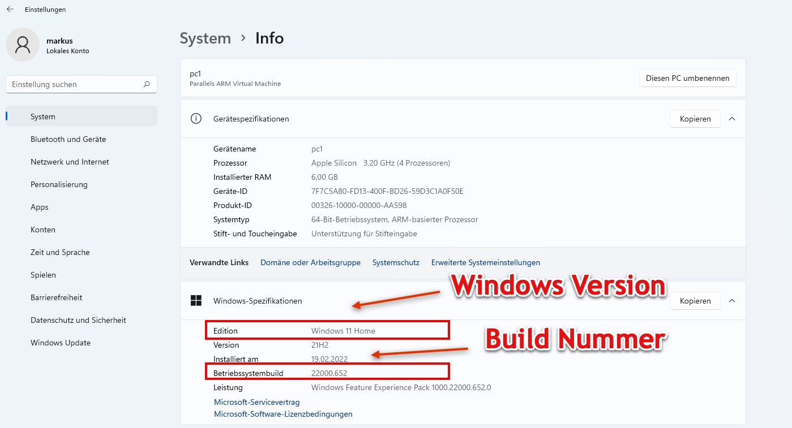Click the search magnifier in the search box
The height and width of the screenshot is (428, 792).
[x=146, y=84]
